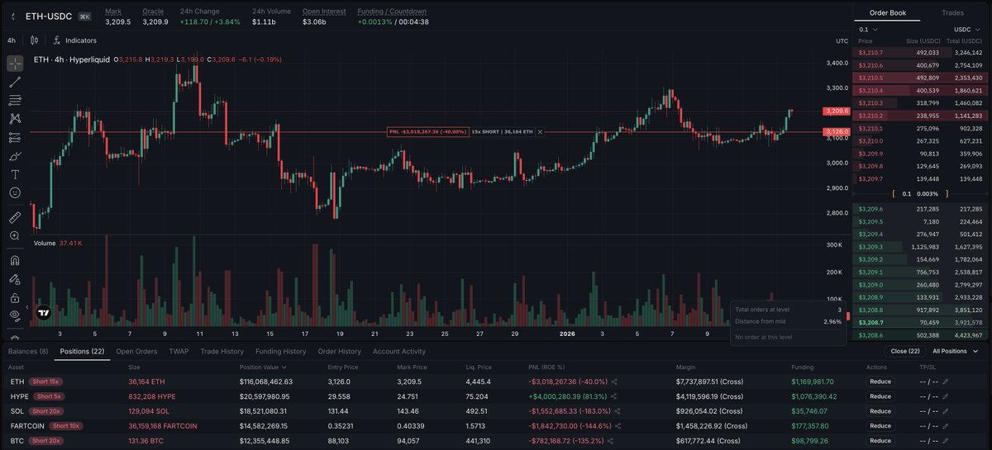Close the 15x SHORT position line label
The height and width of the screenshot is (450, 992).
pyautogui.click(x=540, y=131)
